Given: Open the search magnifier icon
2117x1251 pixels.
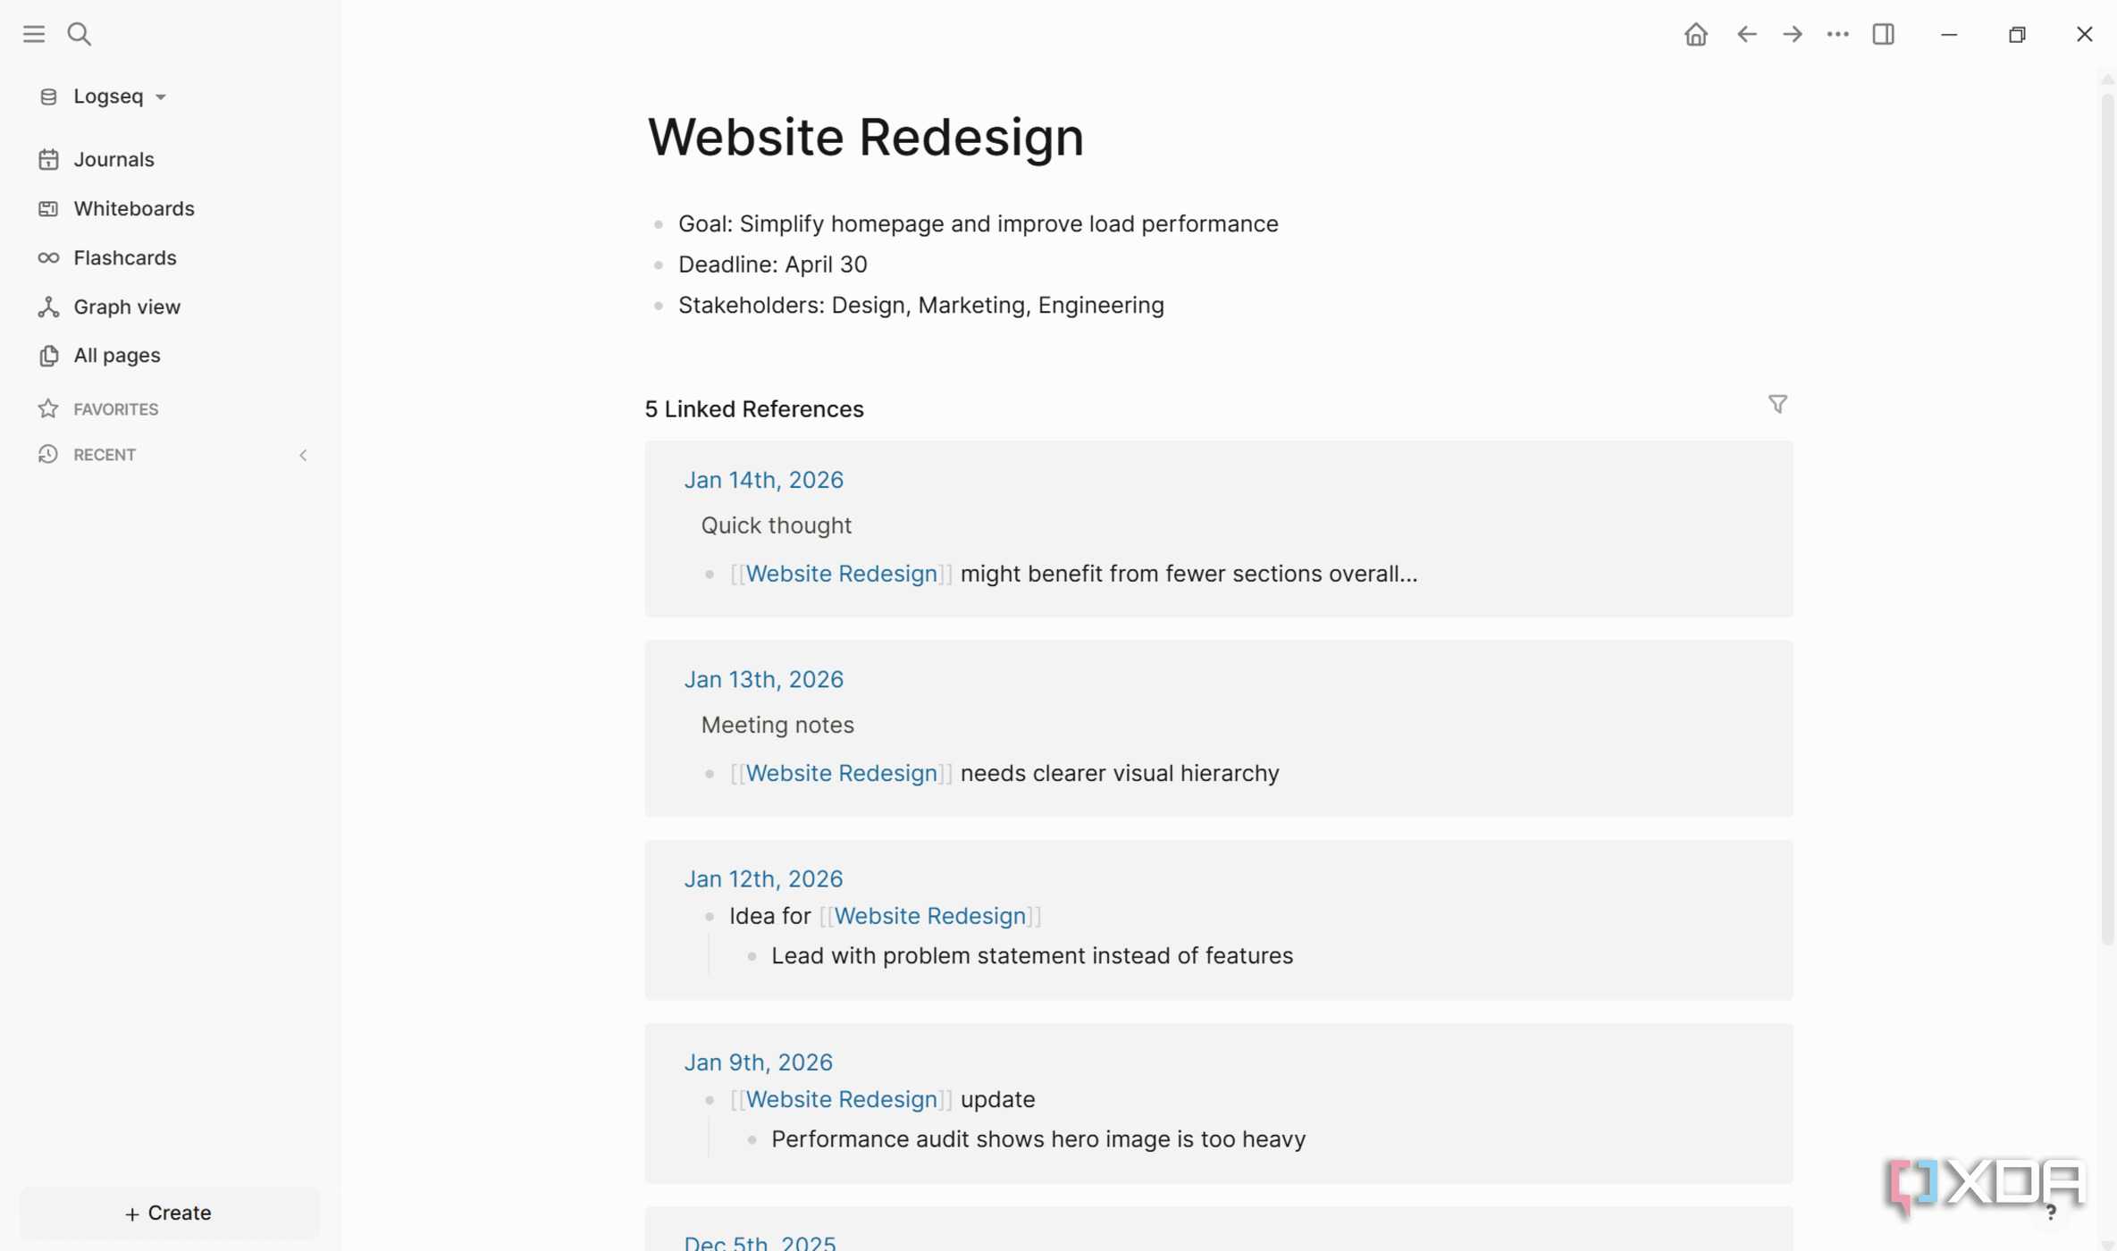Looking at the screenshot, I should (80, 34).
